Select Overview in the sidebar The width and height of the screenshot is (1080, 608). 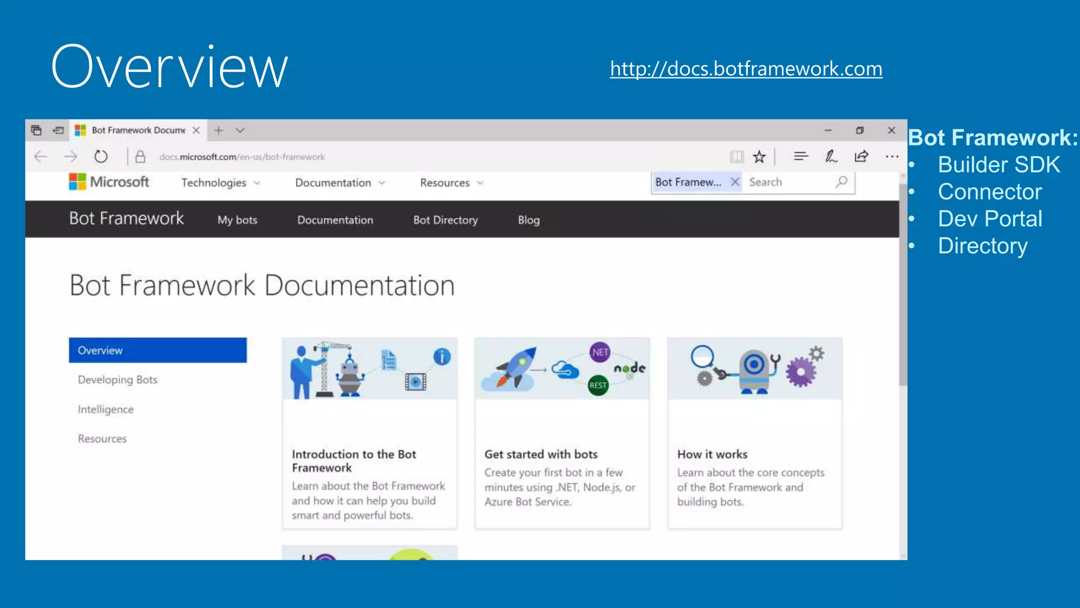[x=158, y=350]
